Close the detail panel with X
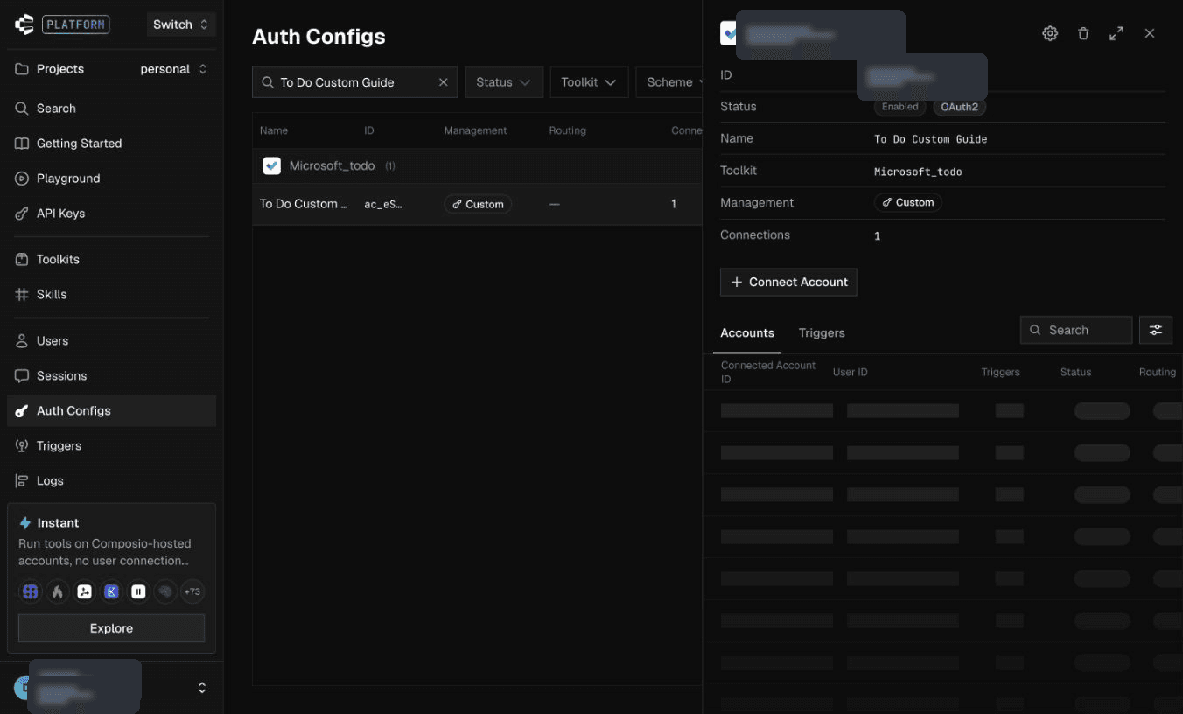The image size is (1183, 714). click(x=1150, y=33)
